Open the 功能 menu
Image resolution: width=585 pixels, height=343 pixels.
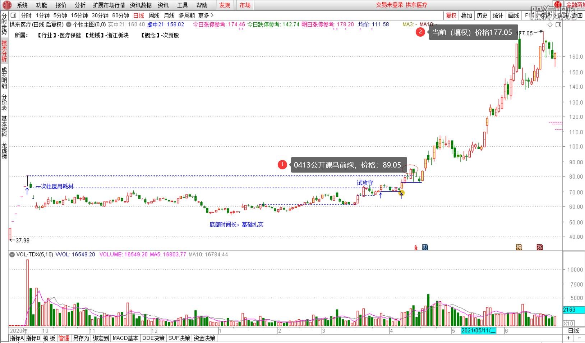pos(42,5)
